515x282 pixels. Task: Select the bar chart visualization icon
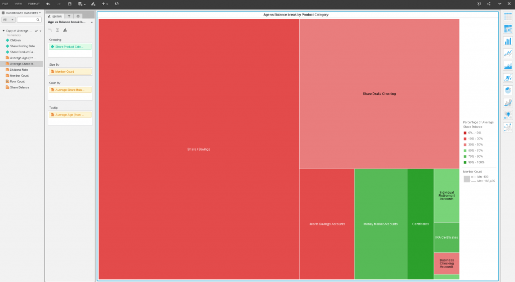point(507,41)
